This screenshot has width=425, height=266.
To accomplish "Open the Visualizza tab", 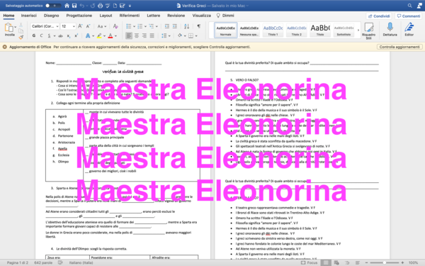I will [202, 16].
